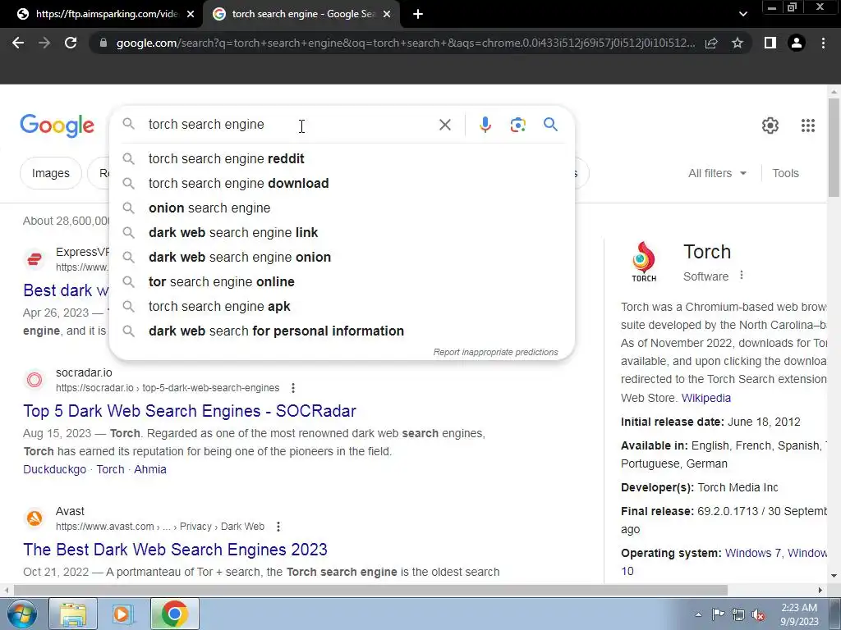This screenshot has width=841, height=630.
Task: Open Windows Explorer from taskbar
Action: (73, 614)
